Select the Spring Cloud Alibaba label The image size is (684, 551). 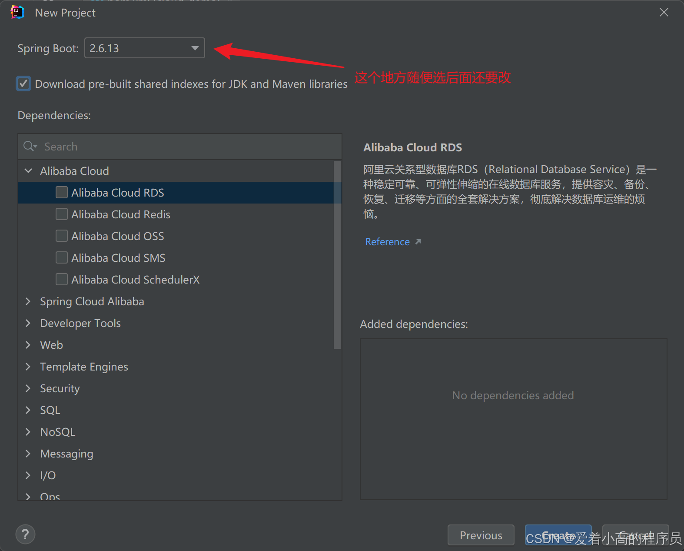[92, 302]
